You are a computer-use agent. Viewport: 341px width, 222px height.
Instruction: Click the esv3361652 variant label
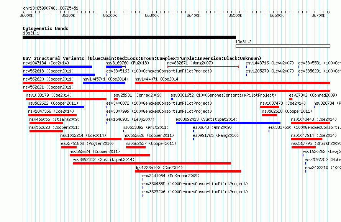(x=223, y=95)
